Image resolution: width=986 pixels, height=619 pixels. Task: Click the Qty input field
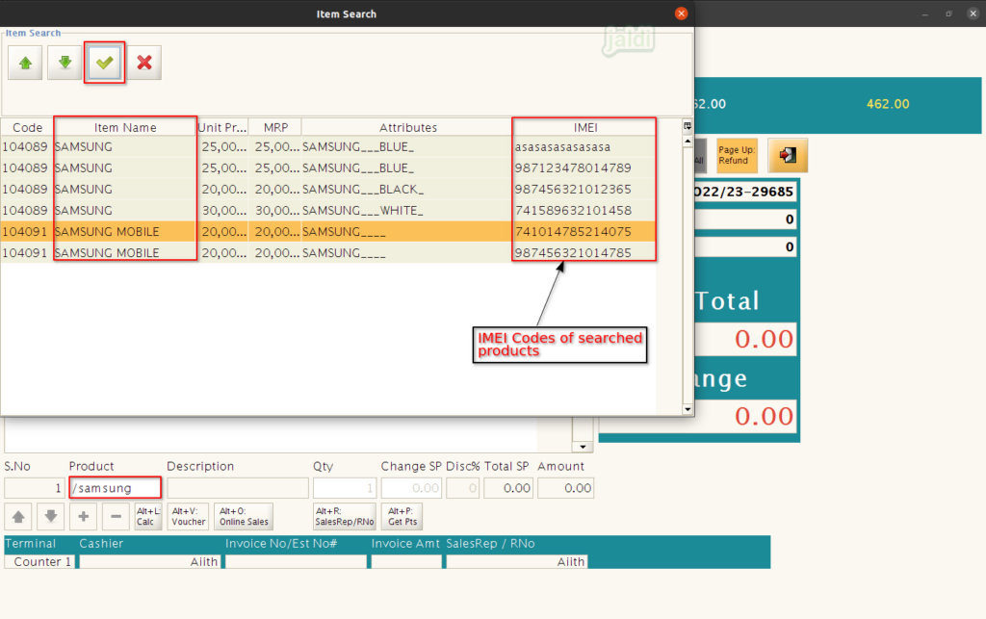[345, 488]
